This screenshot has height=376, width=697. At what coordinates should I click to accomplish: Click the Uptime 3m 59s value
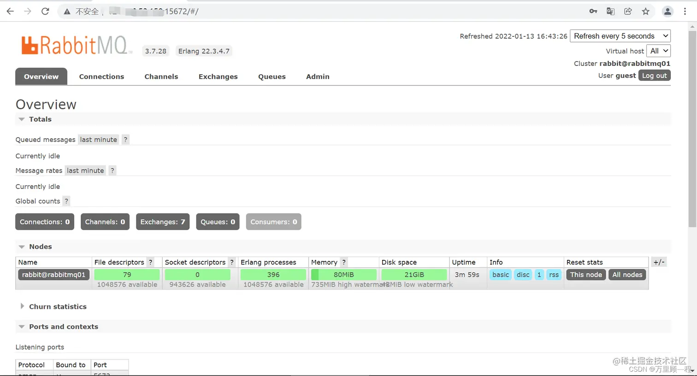click(467, 275)
